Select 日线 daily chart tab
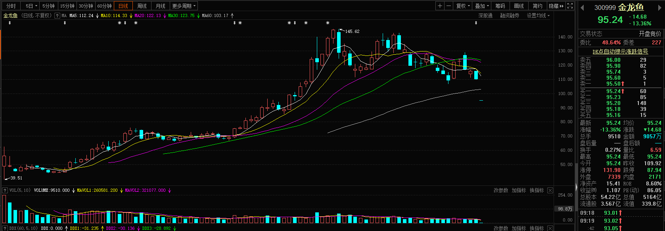This screenshot has height=231, width=665. [123, 6]
